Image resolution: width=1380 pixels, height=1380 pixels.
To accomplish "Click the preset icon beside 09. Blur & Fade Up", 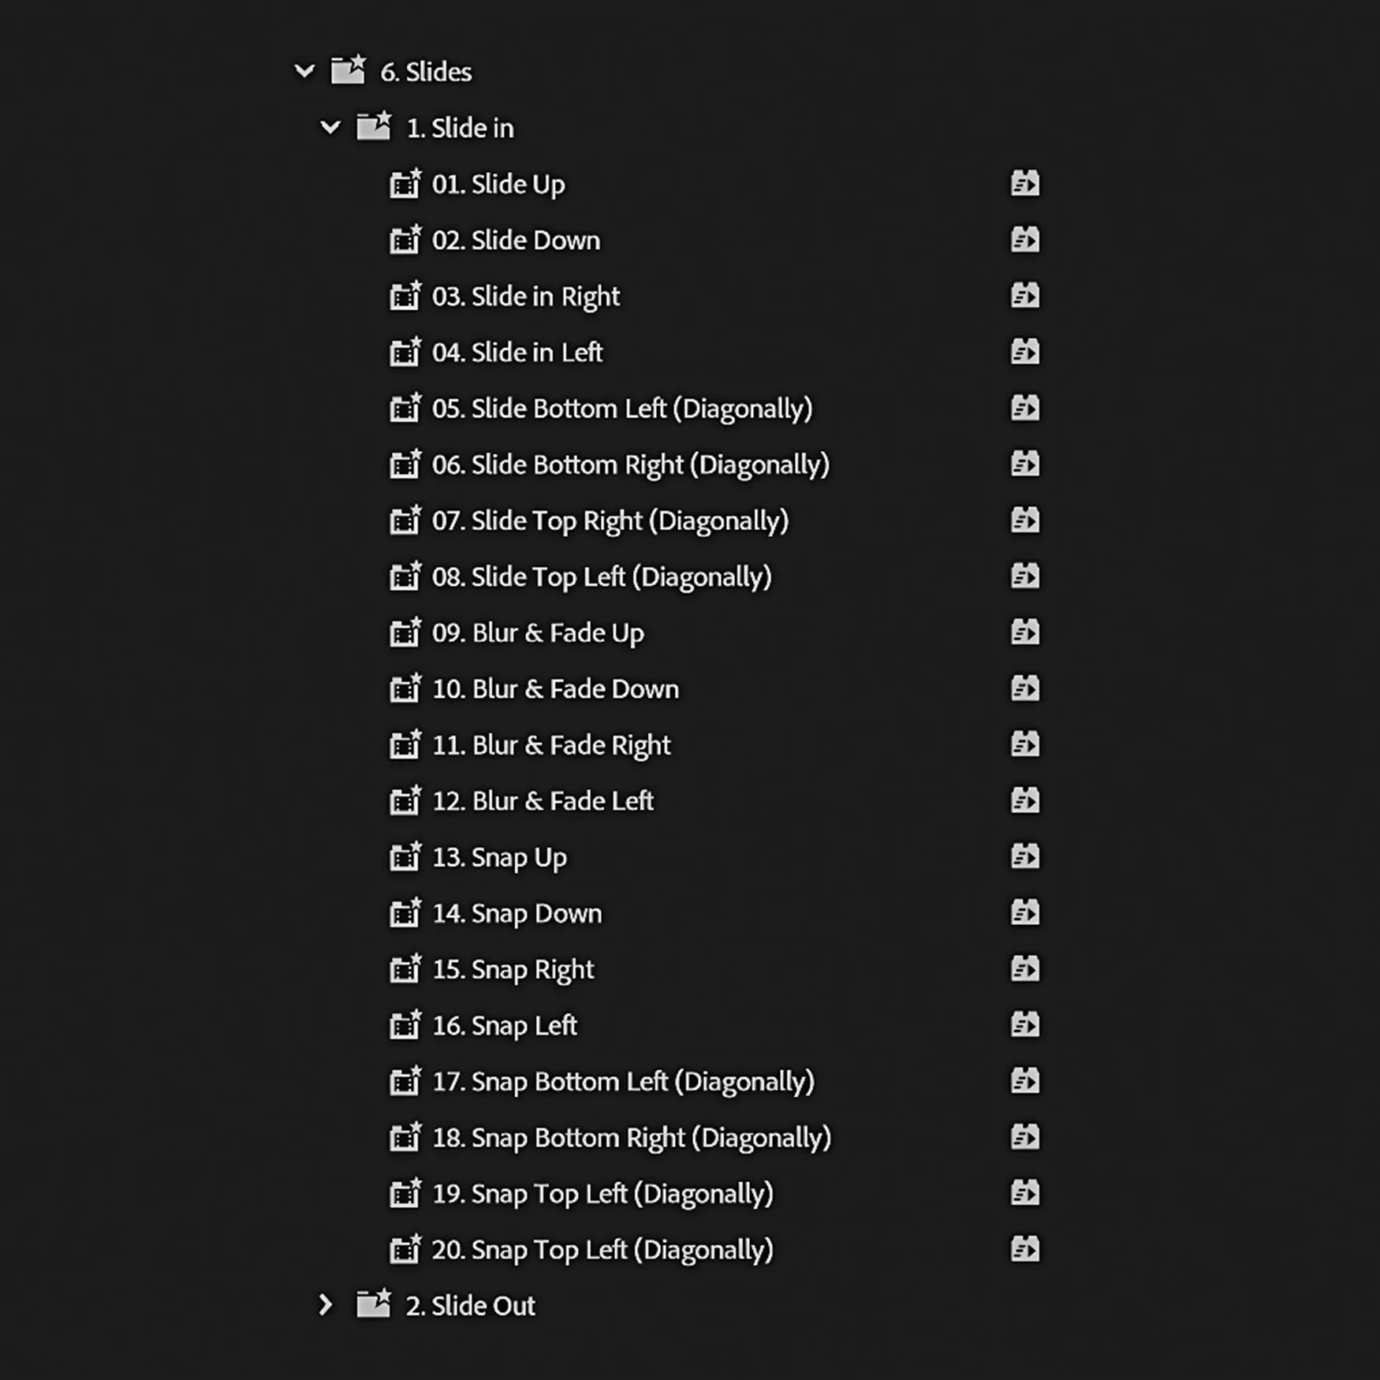I will pyautogui.click(x=405, y=633).
